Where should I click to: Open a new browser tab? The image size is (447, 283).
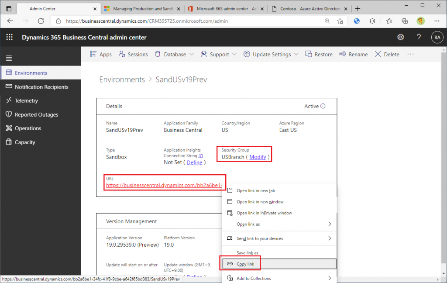coord(358,9)
